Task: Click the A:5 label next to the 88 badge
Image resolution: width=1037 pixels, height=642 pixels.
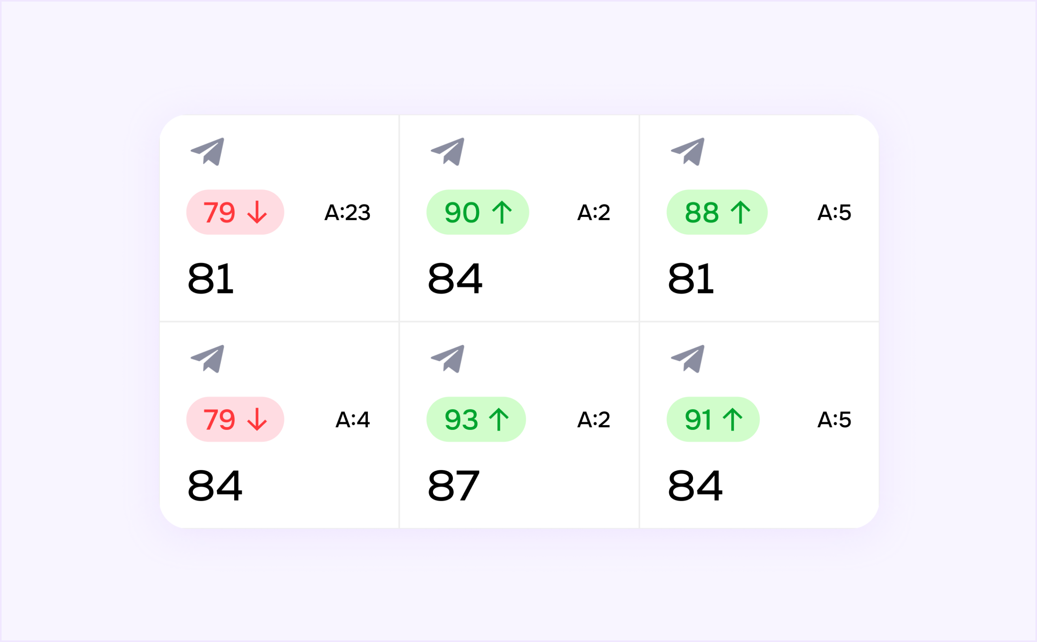Action: [x=834, y=212]
